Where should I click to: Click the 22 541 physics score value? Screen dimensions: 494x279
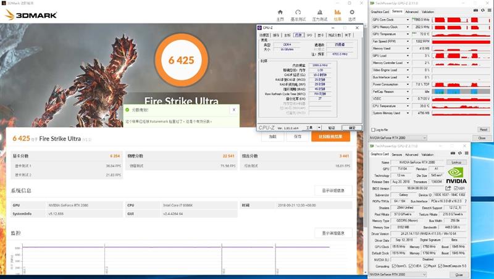click(x=228, y=156)
